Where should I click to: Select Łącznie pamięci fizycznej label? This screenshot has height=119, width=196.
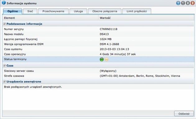click(x=21, y=39)
